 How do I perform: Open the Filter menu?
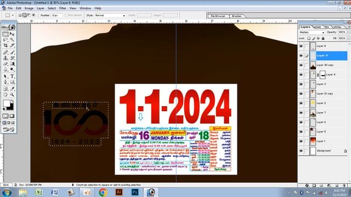pos(63,8)
